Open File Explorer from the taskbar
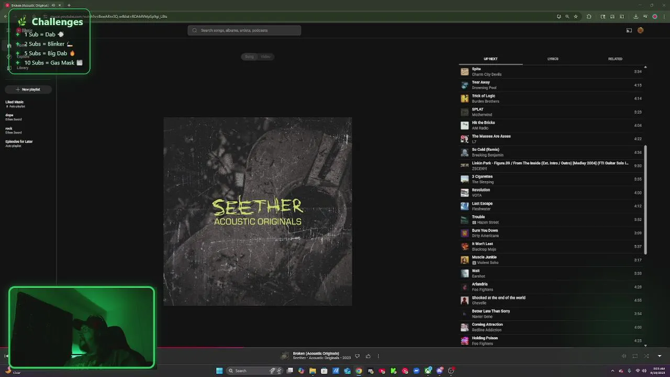 pyautogui.click(x=312, y=371)
